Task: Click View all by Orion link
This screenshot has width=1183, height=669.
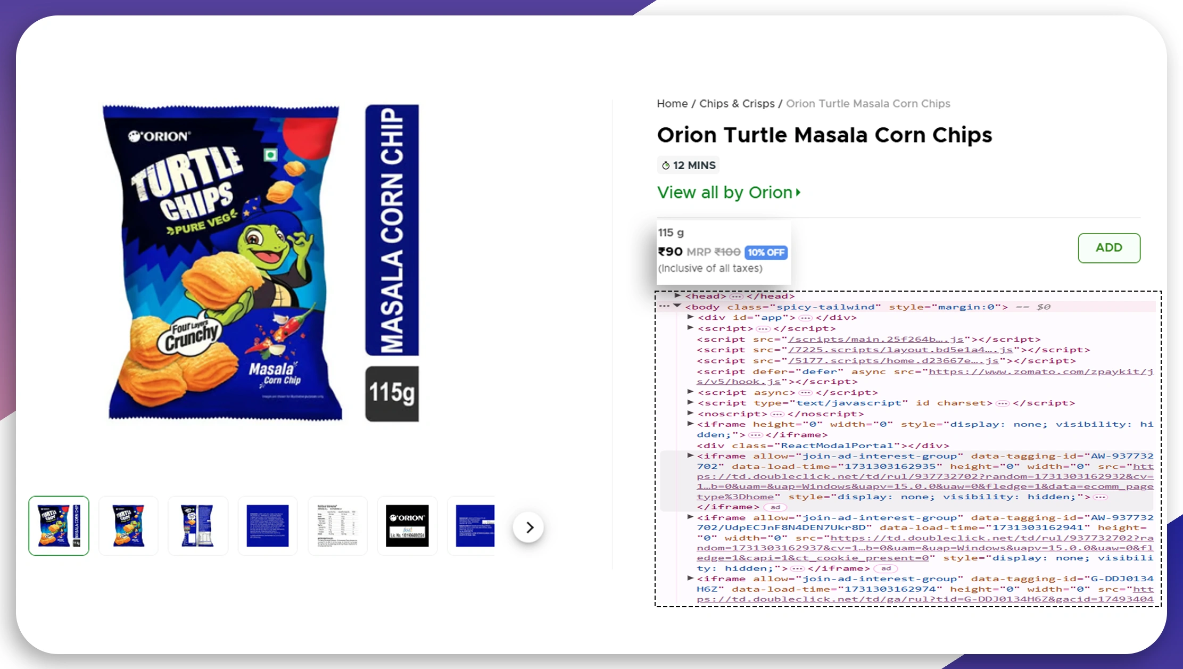Action: click(x=728, y=192)
